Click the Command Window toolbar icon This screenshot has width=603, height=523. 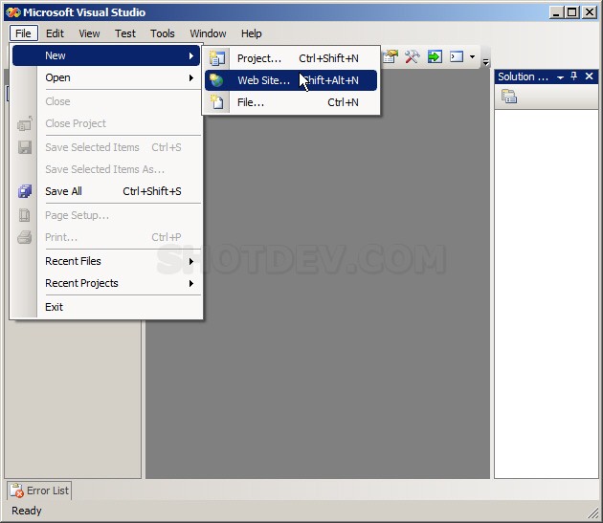pos(457,57)
